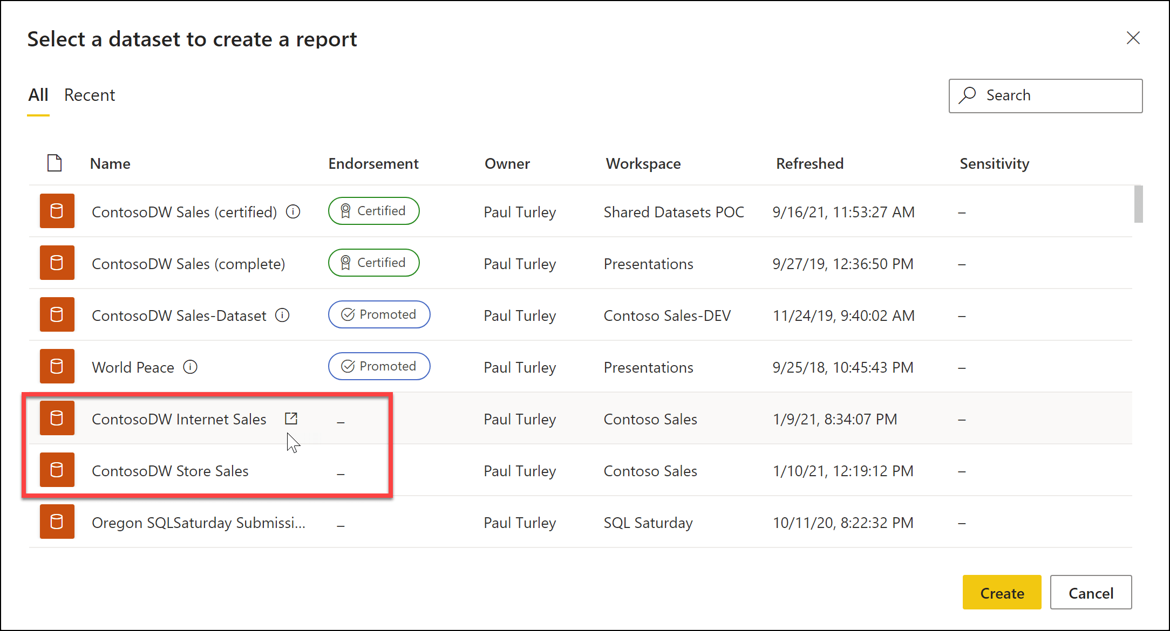Click the info icon next to ContosoDW Sales-Dataset
Screen dimensions: 1170x631
tap(282, 315)
